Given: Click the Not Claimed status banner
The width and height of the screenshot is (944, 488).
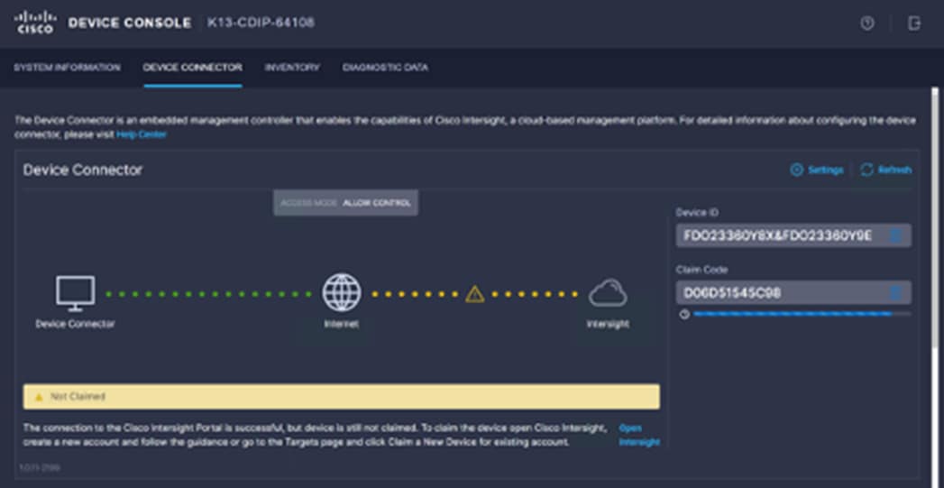Looking at the screenshot, I should click(342, 397).
